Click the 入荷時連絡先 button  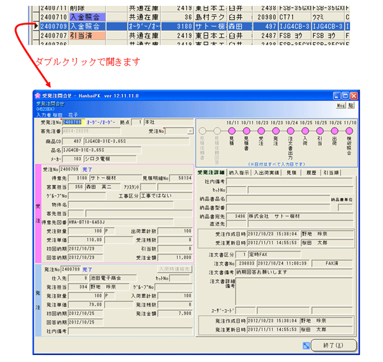(x=175, y=269)
